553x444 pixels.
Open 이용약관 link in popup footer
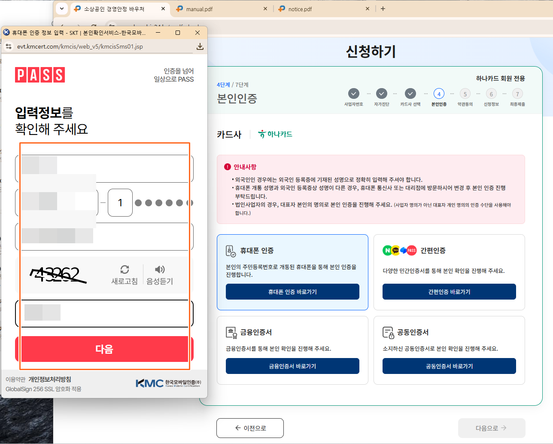pyautogui.click(x=15, y=380)
